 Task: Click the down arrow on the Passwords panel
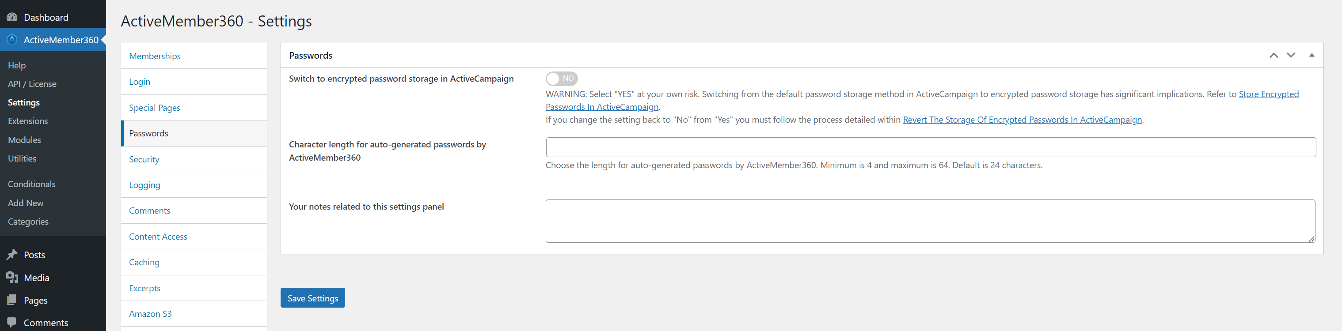tap(1291, 55)
